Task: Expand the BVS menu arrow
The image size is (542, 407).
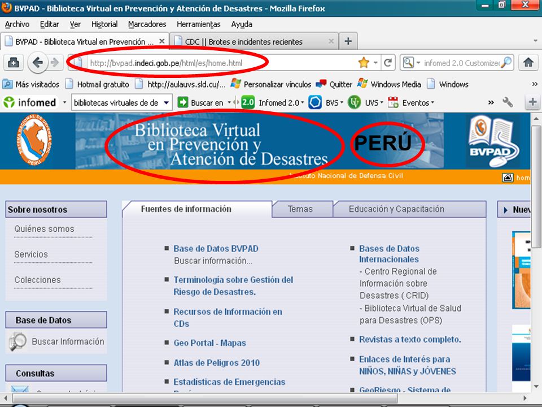Action: click(342, 102)
